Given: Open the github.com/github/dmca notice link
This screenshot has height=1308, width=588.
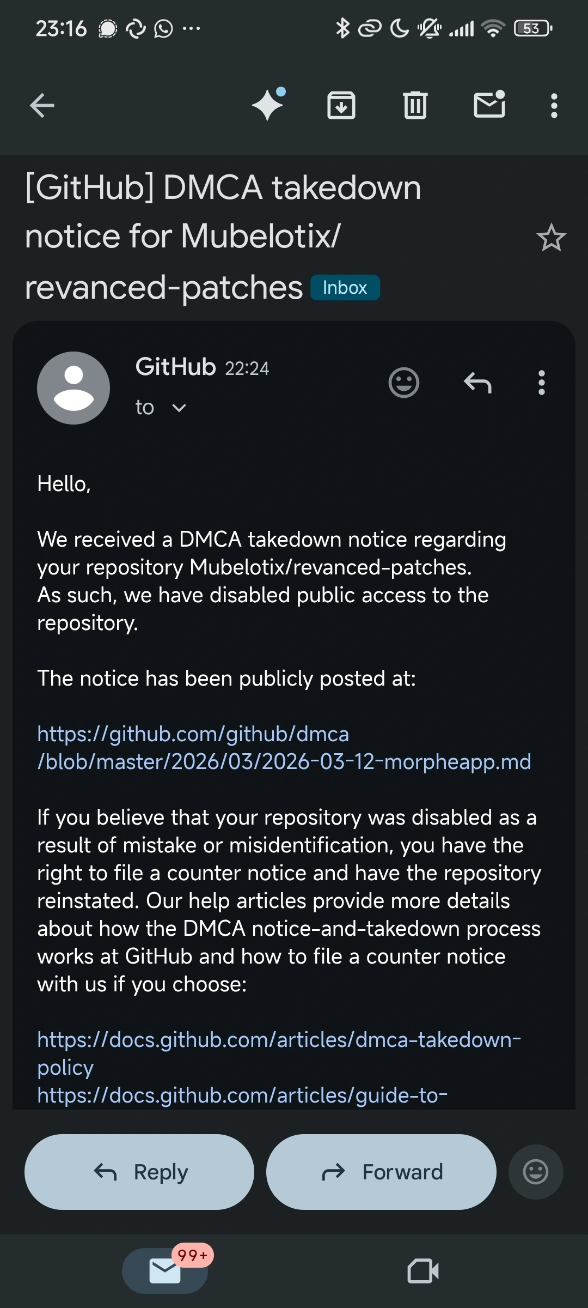Looking at the screenshot, I should (x=284, y=748).
